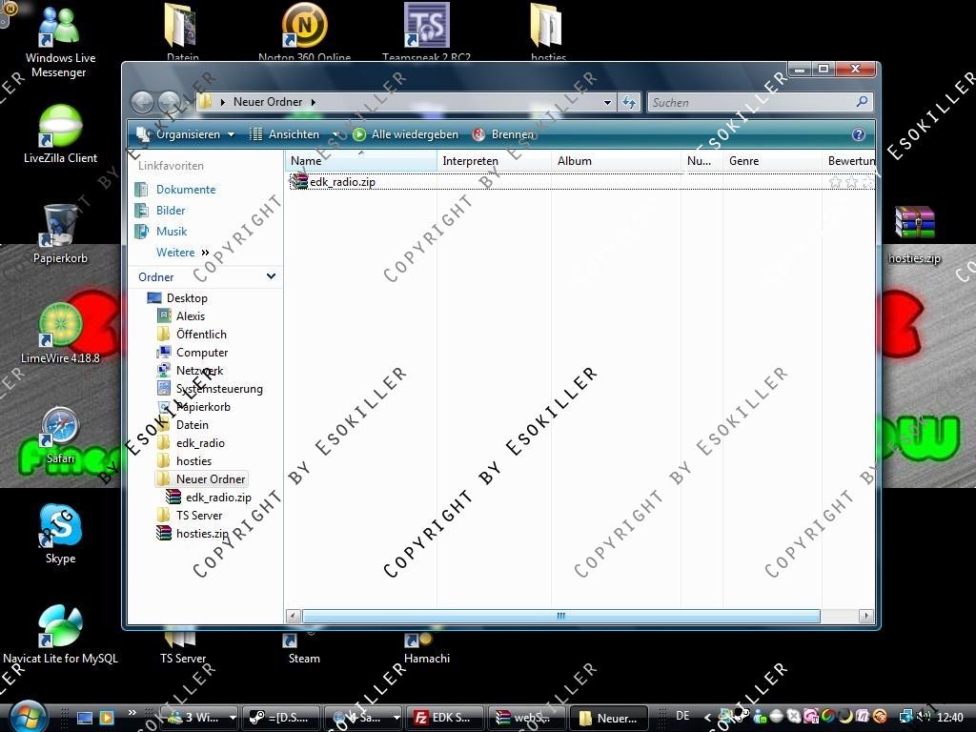Open Windows Live Messenger desktop icon
This screenshot has height=732, width=976.
click(60, 42)
